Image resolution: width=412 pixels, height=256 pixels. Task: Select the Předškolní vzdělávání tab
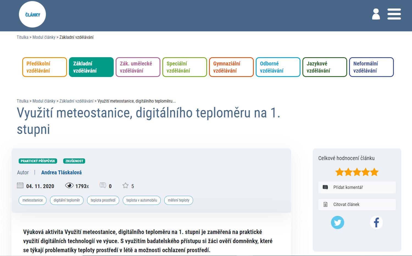tap(44, 67)
